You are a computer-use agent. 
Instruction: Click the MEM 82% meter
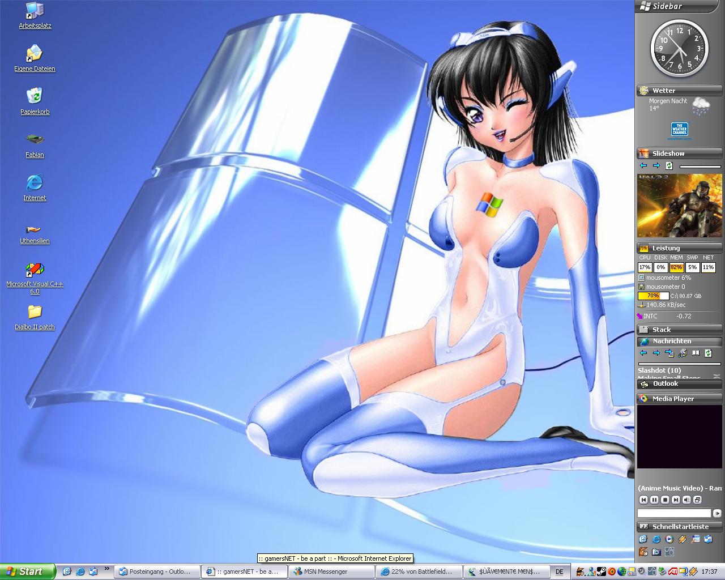click(676, 267)
